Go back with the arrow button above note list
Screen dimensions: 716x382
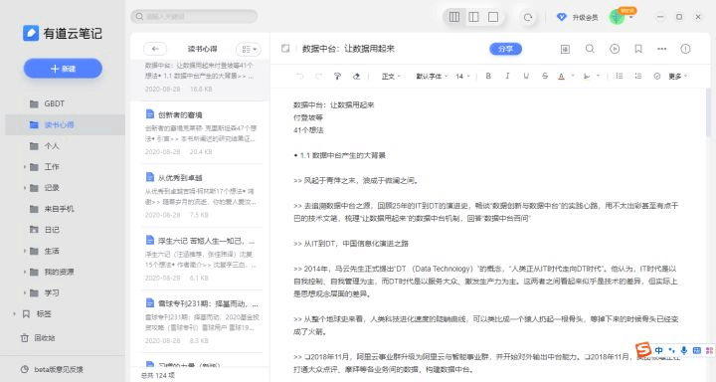155,49
